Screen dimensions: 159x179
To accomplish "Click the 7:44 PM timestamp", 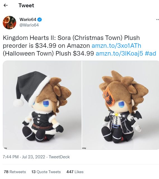I will (11, 157).
